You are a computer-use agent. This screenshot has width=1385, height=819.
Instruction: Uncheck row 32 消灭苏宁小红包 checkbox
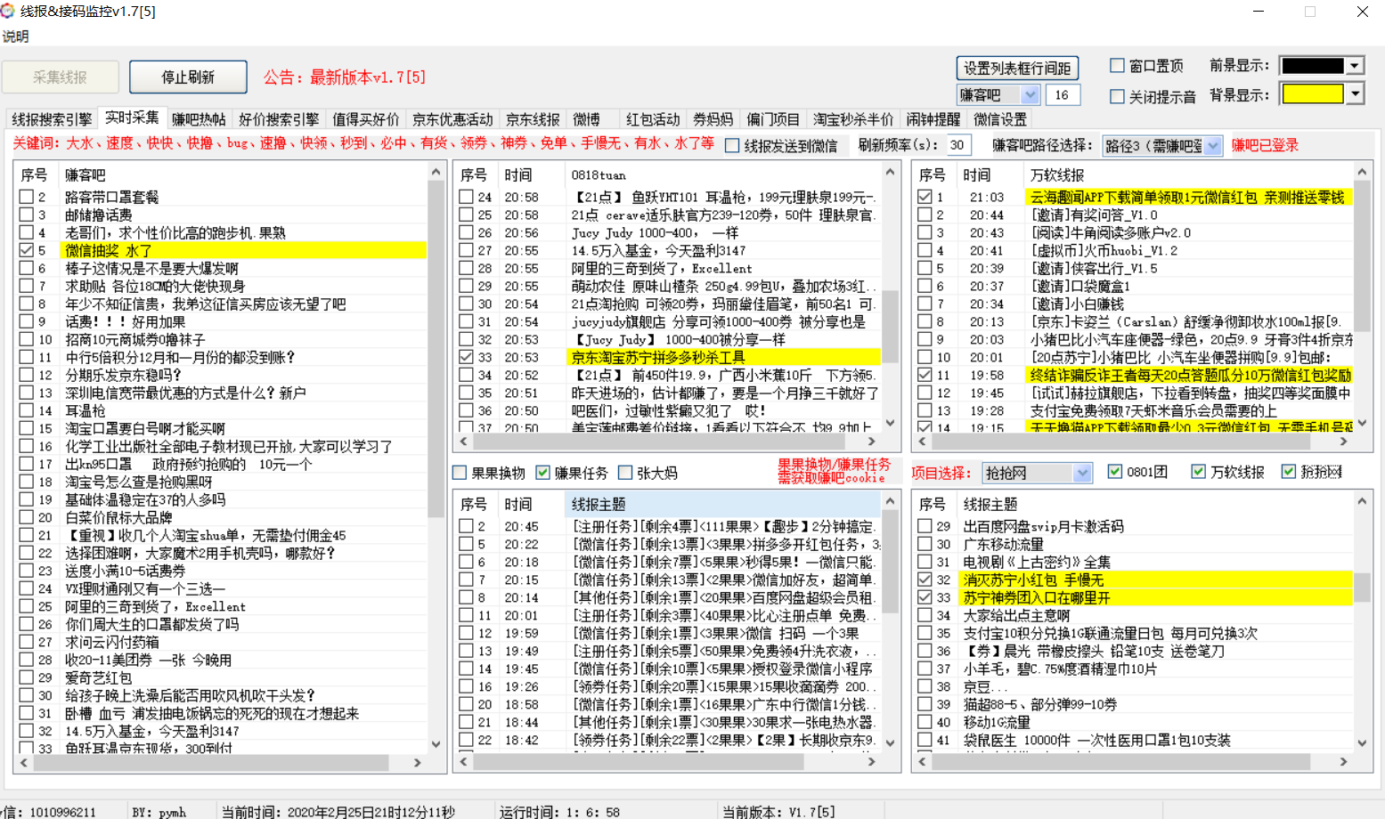[925, 580]
